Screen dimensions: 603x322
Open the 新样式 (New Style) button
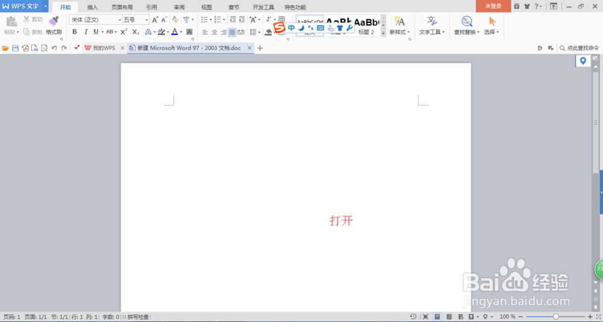tap(400, 25)
